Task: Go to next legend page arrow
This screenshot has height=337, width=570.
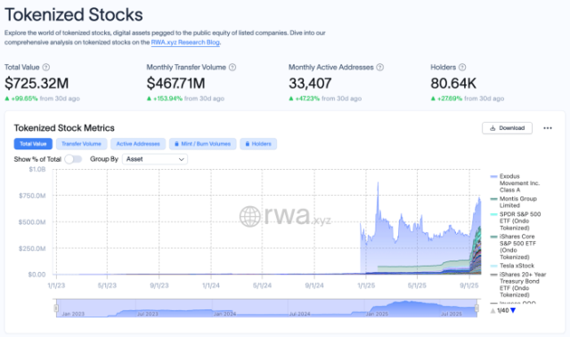Action: 513,310
